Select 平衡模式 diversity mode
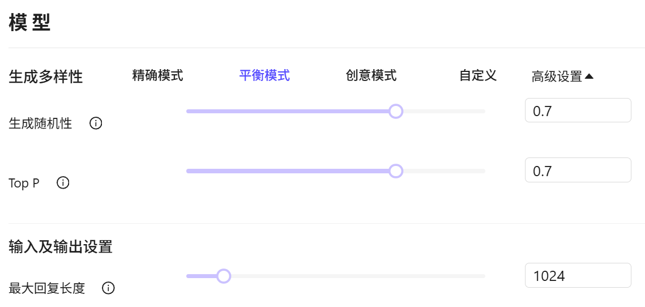 tap(264, 75)
